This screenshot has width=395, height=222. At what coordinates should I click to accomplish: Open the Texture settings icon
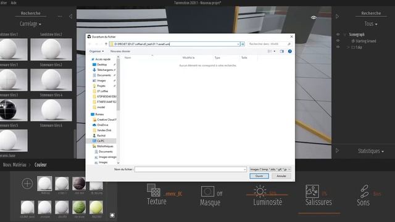click(x=154, y=191)
